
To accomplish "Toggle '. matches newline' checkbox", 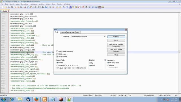I will coord(74,68).
